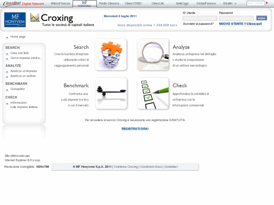The image size is (274, 205).
Task: Open Il sistema Croxing footer link
Action: pyautogui.click(x=126, y=167)
